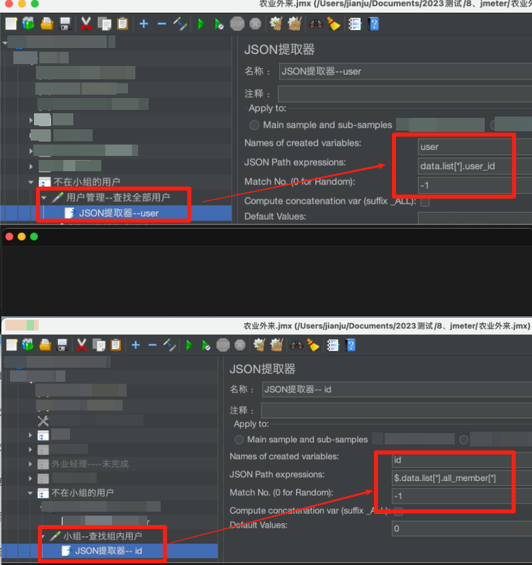
Task: Click the 名称 field containing JSON提取器--user
Action: pyautogui.click(x=405, y=71)
